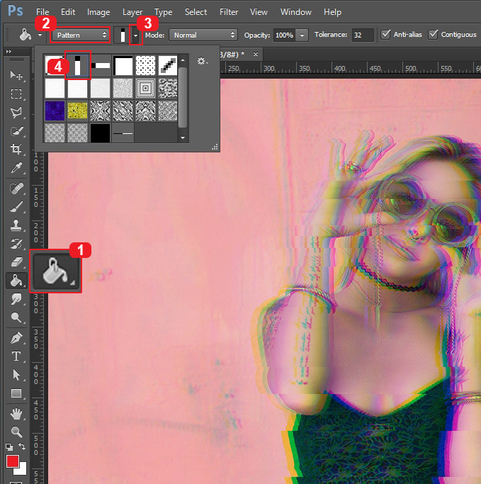
Task: Click the current pattern preview swatch
Action: pos(123,35)
